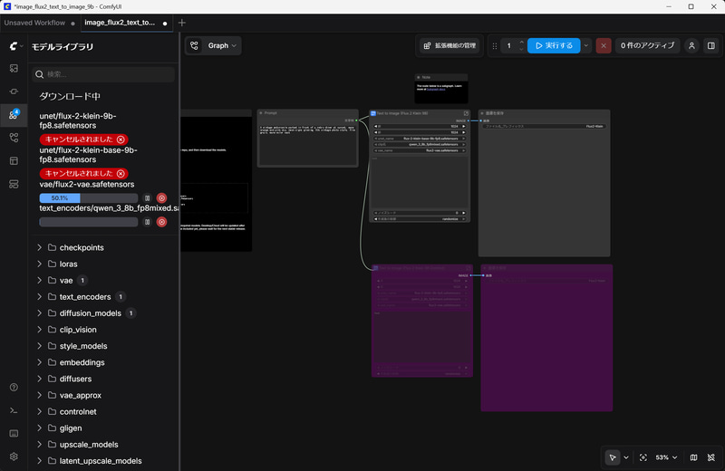Dismiss cancelled flux-2-klein-base-9b-fp8 download badge
Image resolution: width=725 pixels, height=471 pixels.
(121, 173)
